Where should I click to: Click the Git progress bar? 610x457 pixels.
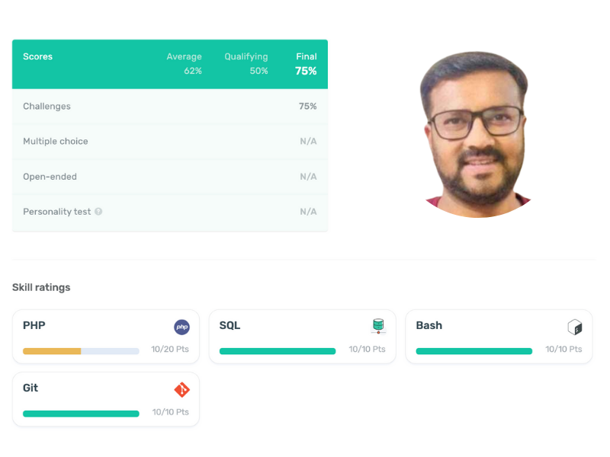[x=81, y=414]
